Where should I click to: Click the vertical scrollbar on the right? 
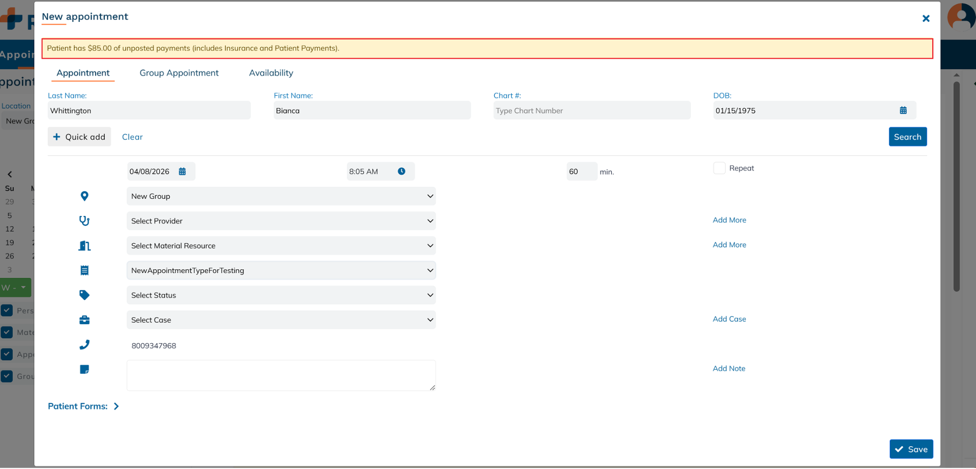(x=956, y=186)
